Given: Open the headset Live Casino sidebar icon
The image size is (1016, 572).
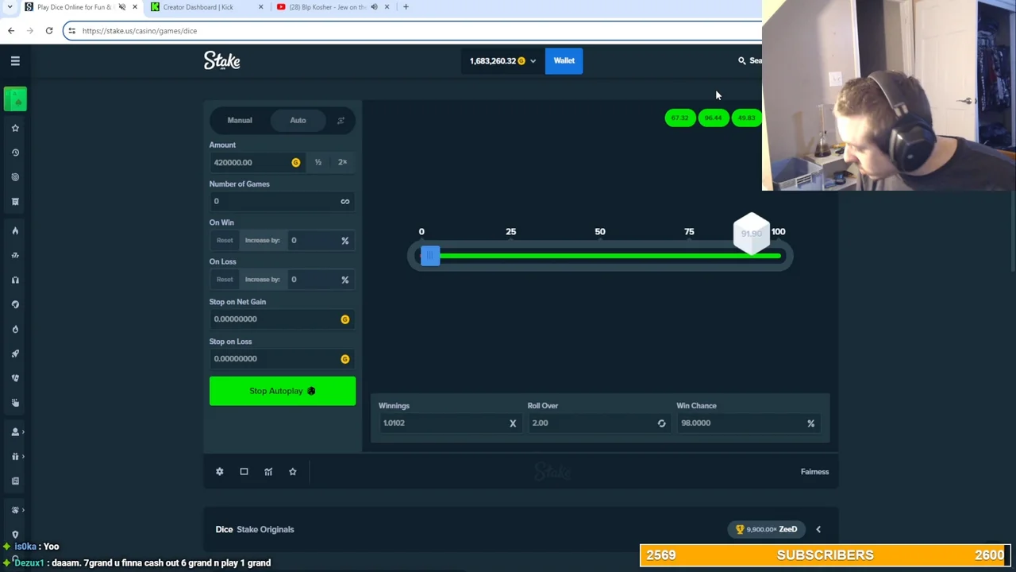Looking at the screenshot, I should click(15, 280).
